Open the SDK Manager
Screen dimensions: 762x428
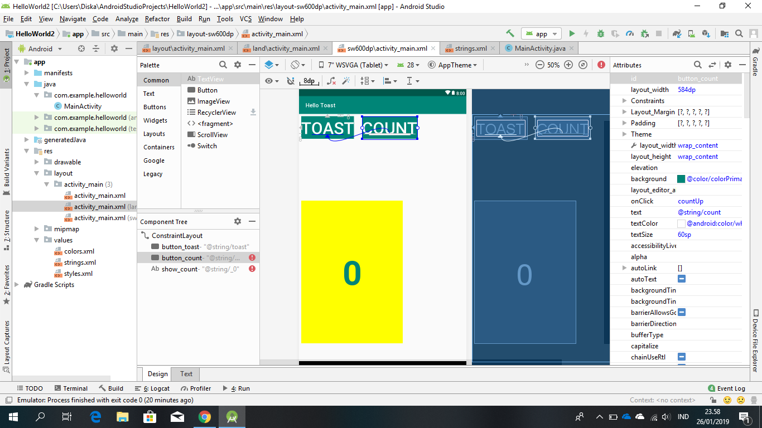[x=706, y=33]
